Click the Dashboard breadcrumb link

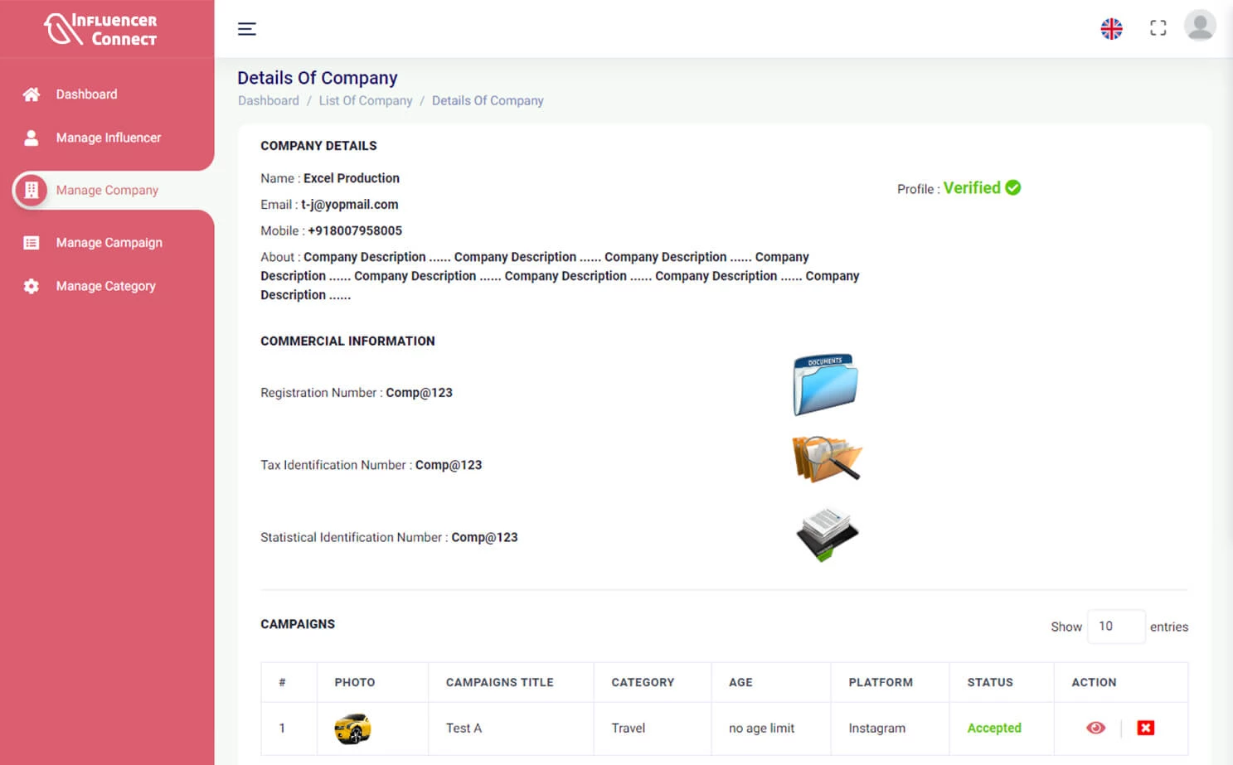click(x=268, y=100)
